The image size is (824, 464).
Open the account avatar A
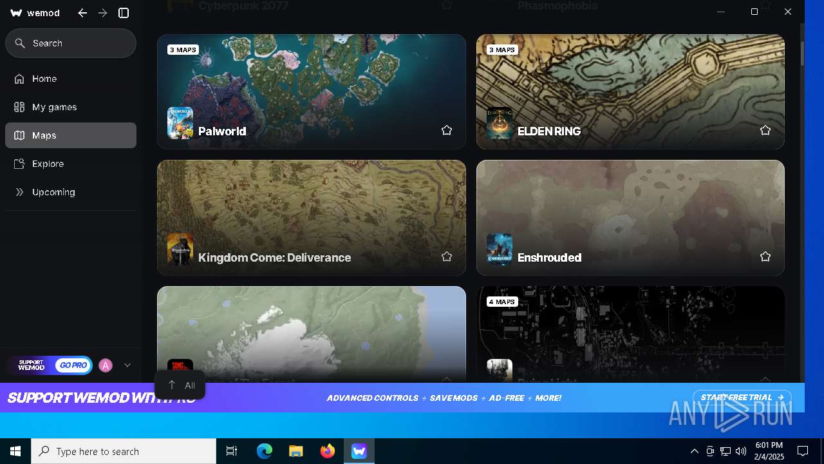coord(106,365)
